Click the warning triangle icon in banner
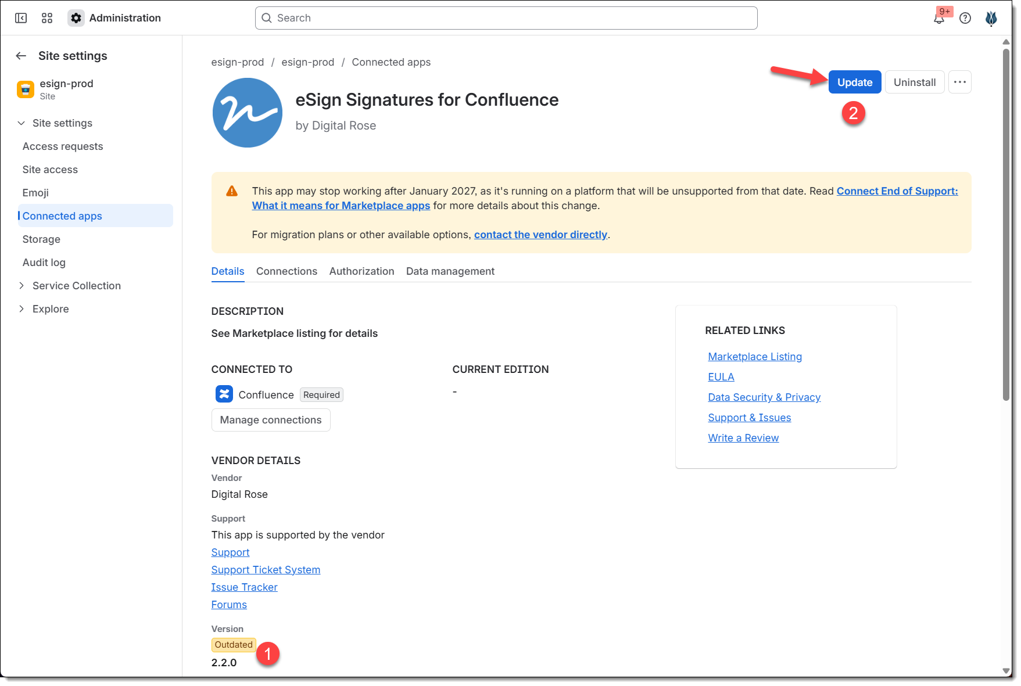 [232, 191]
